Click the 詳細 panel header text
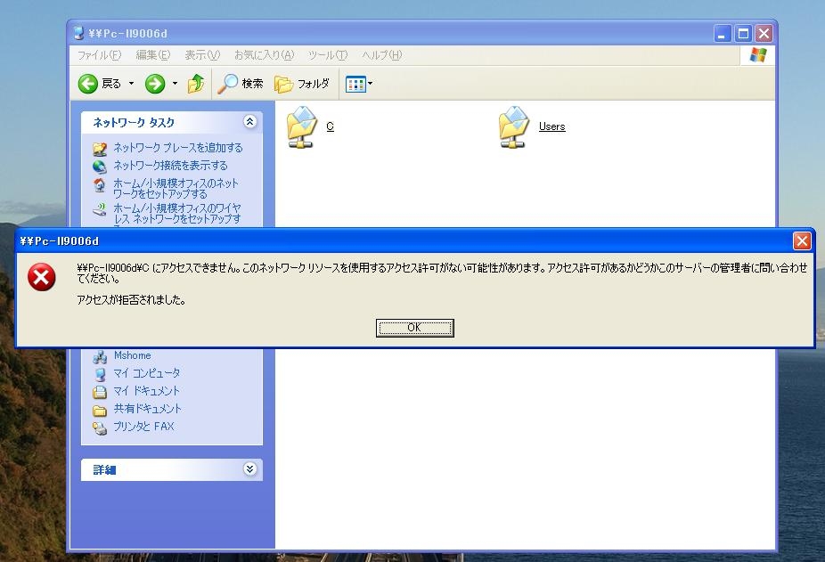The height and width of the screenshot is (562, 825). (104, 469)
